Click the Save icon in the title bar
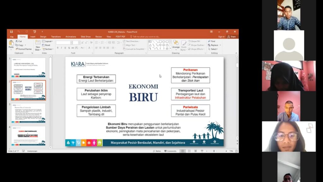Image resolution: width=323 pixels, height=182 pixels. click(11, 32)
